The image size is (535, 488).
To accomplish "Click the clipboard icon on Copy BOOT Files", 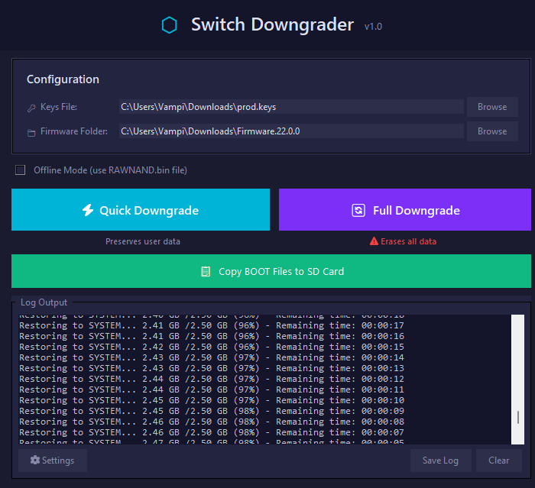I will [206, 271].
